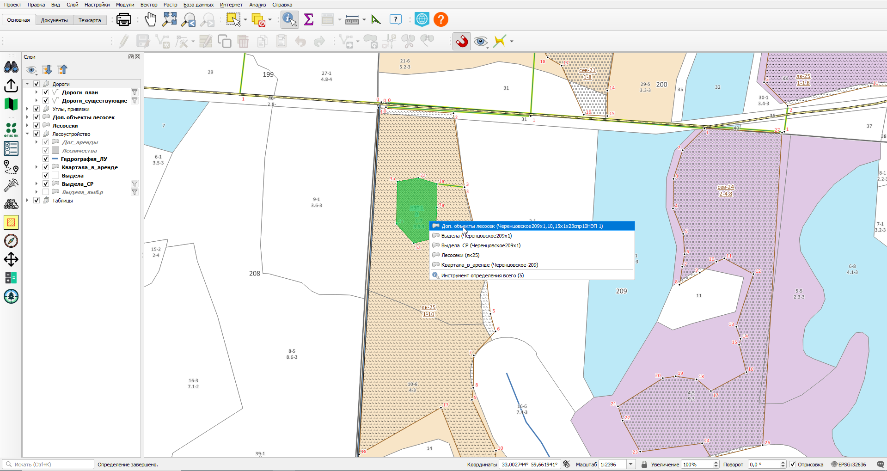Click the advanced snapping yellow-cross icon
This screenshot has height=471, width=887.
point(500,41)
